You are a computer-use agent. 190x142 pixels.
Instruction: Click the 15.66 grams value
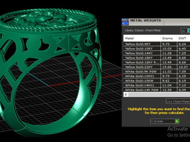click(x=167, y=67)
